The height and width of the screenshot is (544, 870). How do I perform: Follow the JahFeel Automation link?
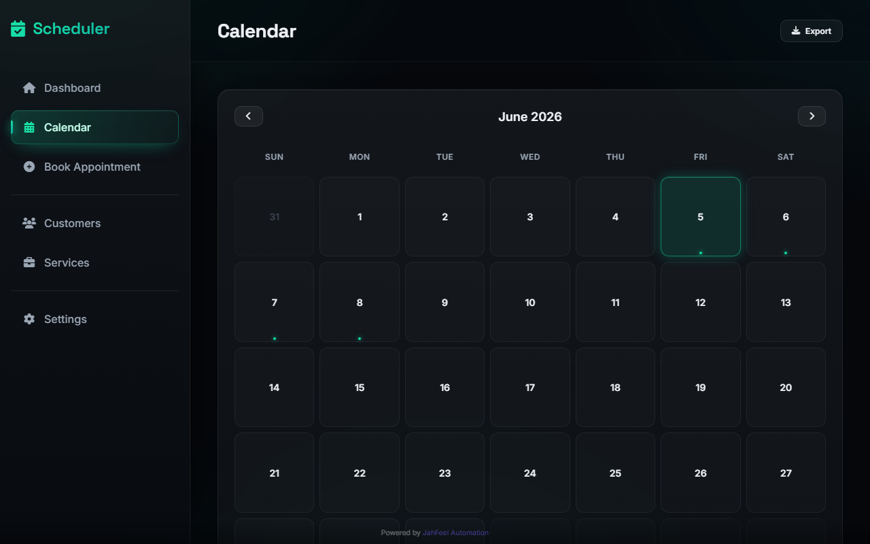[x=455, y=532]
